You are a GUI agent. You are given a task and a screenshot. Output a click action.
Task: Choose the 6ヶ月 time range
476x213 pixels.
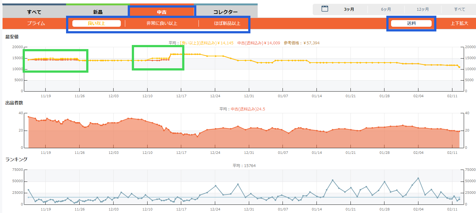[x=386, y=9]
